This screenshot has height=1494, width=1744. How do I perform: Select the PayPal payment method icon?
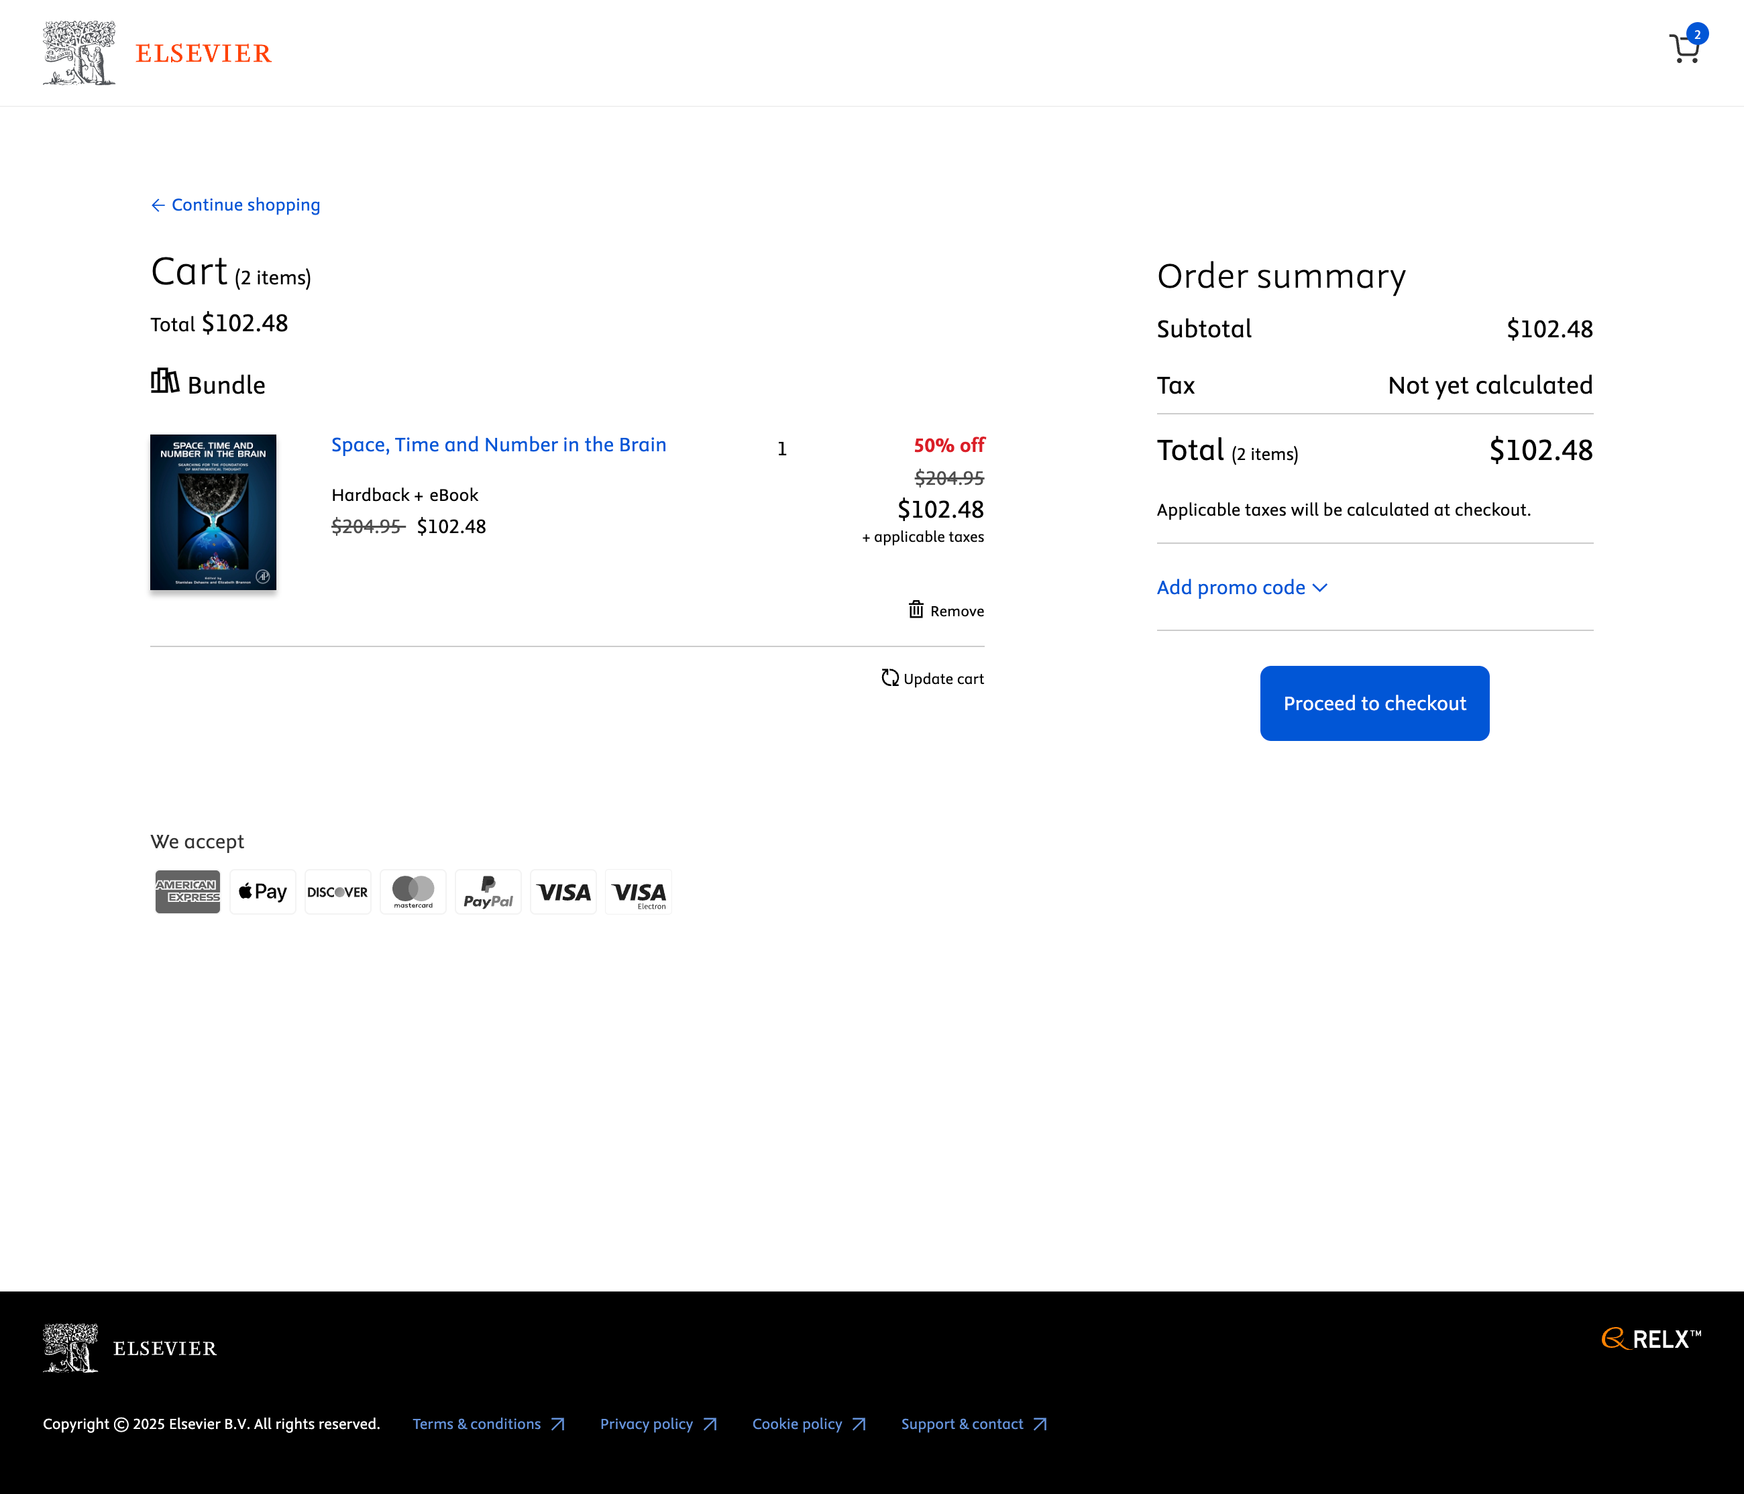click(488, 892)
